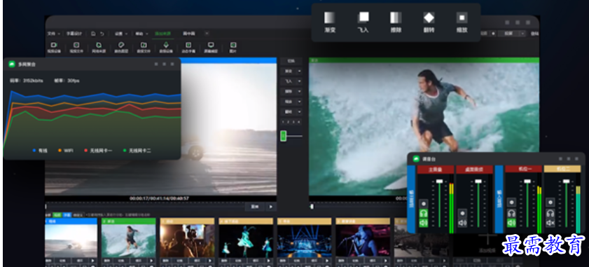Click the replay button under left preview
Image resolution: width=589 pixels, height=267 pixels.
pos(254,207)
